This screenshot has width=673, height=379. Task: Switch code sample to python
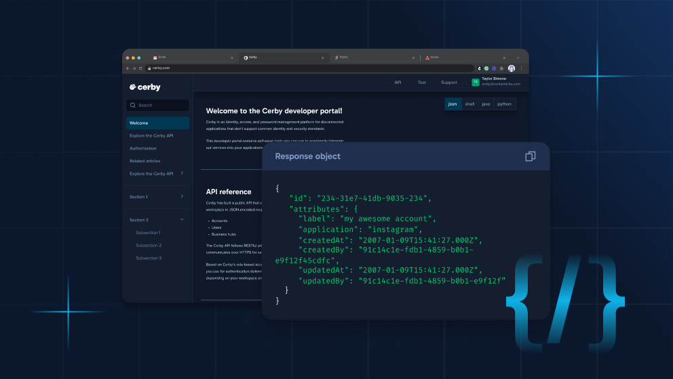[504, 104]
